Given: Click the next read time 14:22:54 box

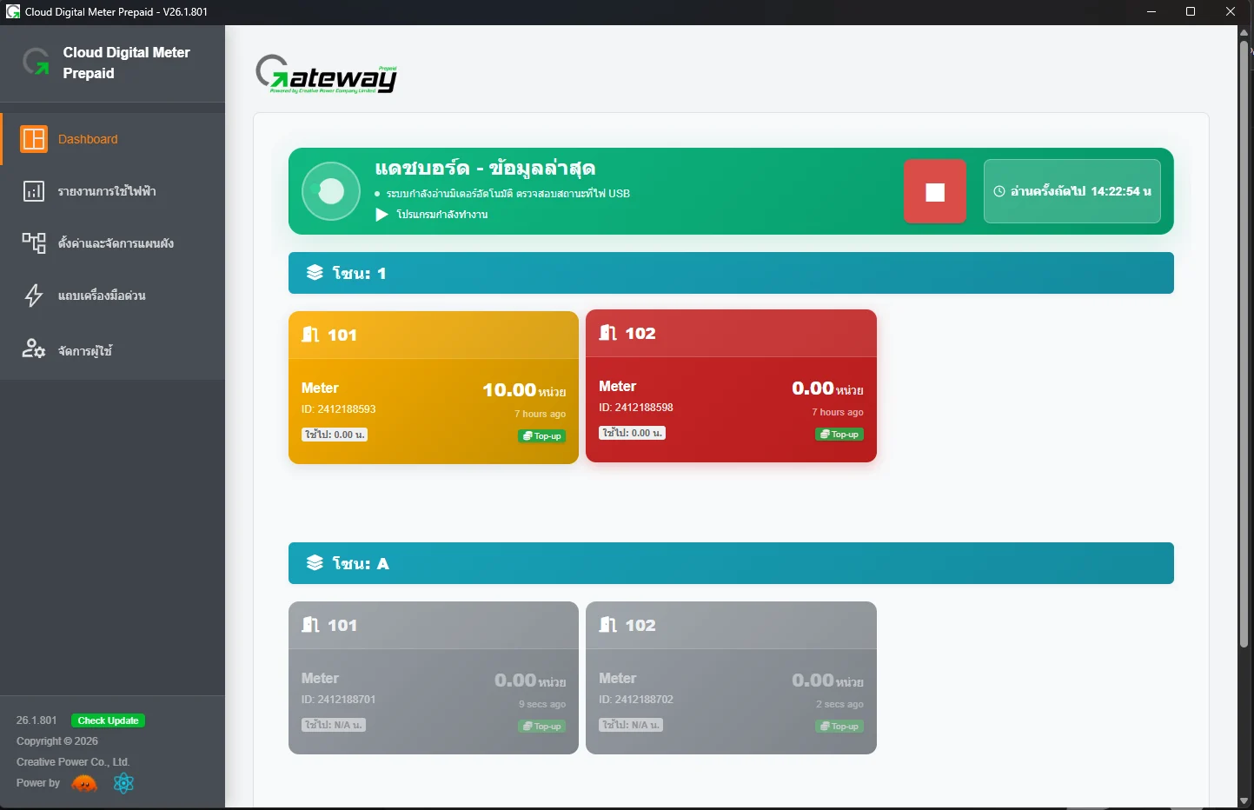Looking at the screenshot, I should pyautogui.click(x=1072, y=191).
